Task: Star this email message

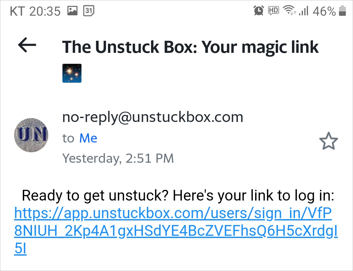Action: click(x=329, y=141)
